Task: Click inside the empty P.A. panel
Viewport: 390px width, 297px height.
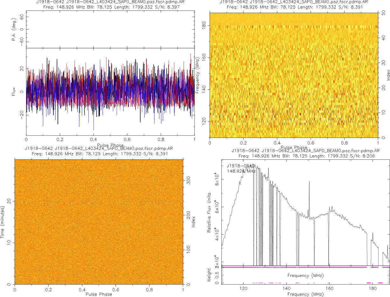Action: [x=110, y=30]
